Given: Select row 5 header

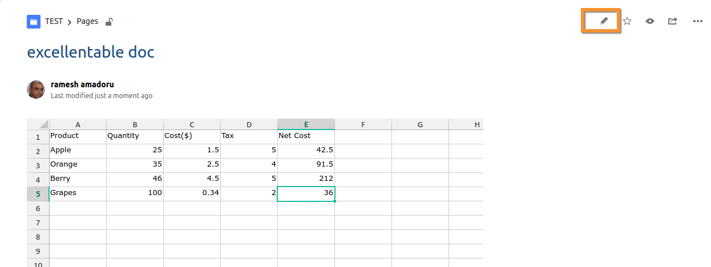Looking at the screenshot, I should [x=38, y=194].
